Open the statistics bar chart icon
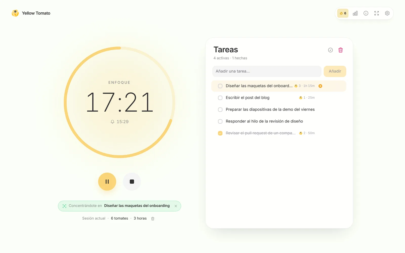The image size is (405, 253). [x=355, y=13]
